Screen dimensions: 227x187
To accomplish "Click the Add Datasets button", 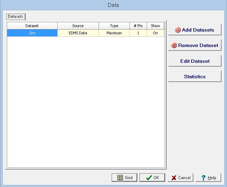I will [x=194, y=30].
